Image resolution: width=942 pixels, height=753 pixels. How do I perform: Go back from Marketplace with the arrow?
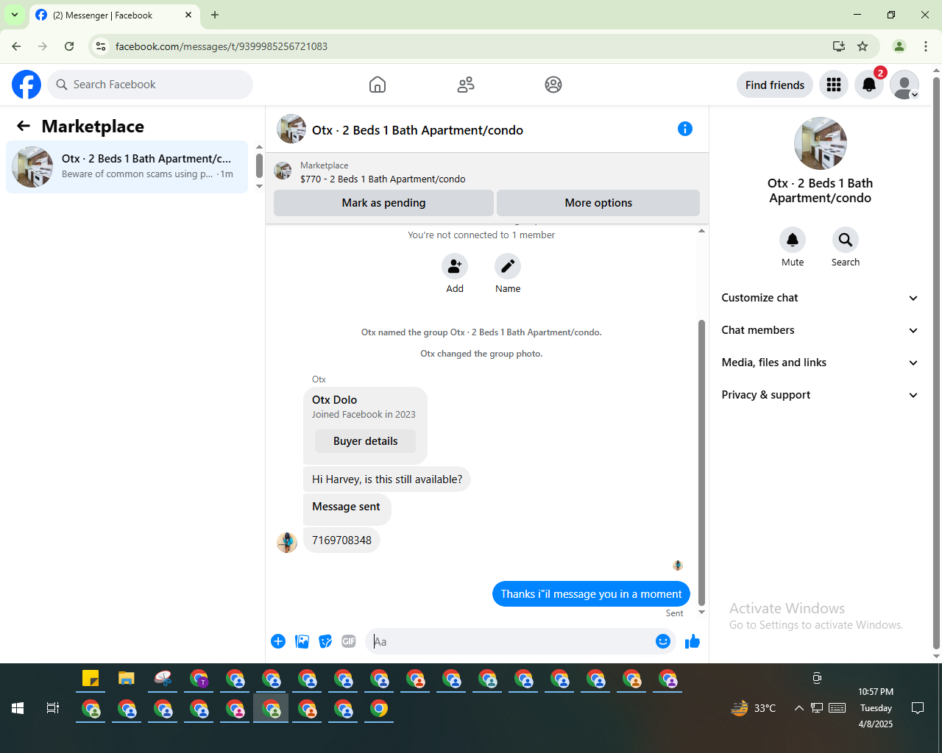[x=24, y=126]
